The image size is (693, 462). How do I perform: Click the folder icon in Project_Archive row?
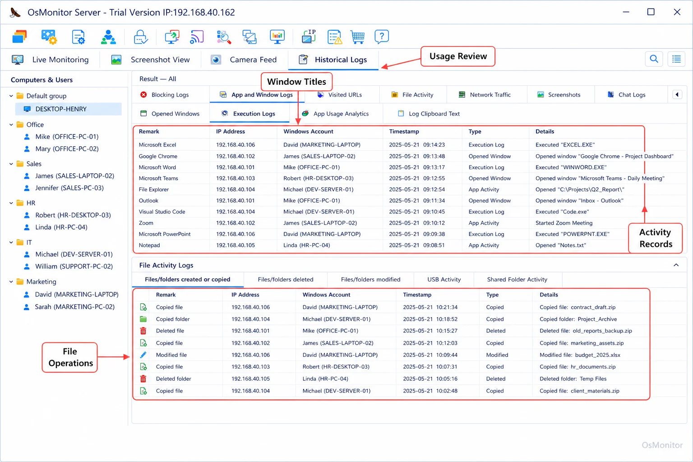(143, 319)
